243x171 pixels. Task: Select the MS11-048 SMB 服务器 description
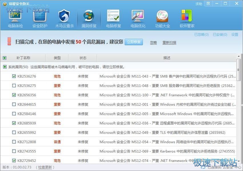pyautogui.click(x=167, y=85)
